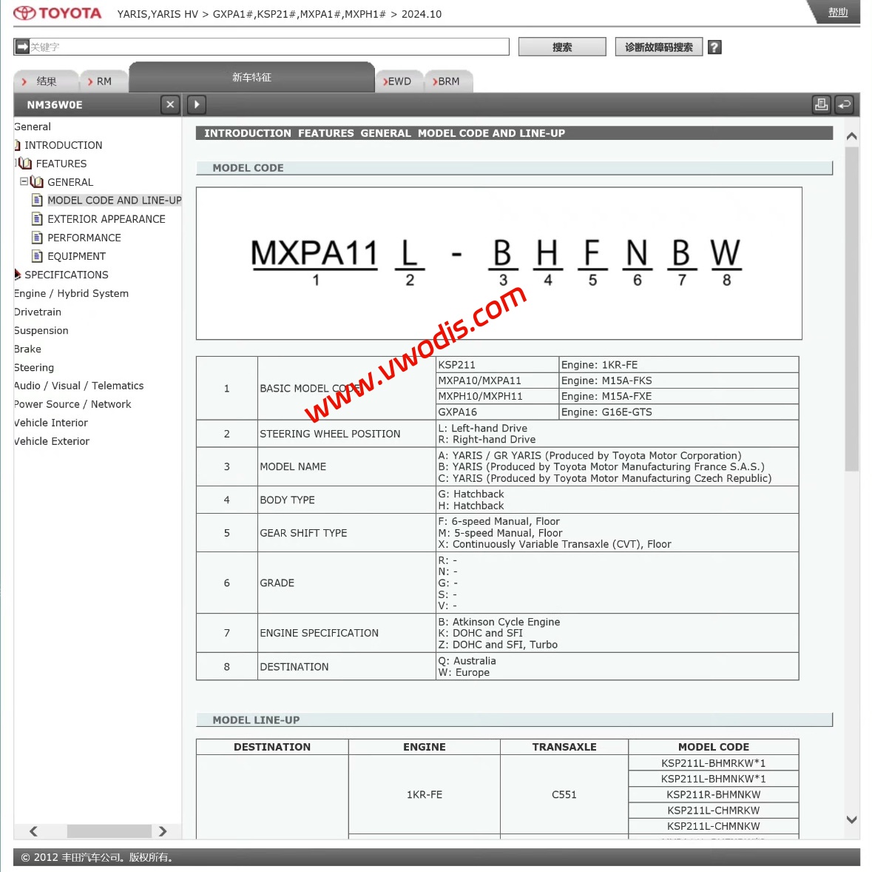
Task: Click the EQUIPMENT document icon
Action: (37, 256)
